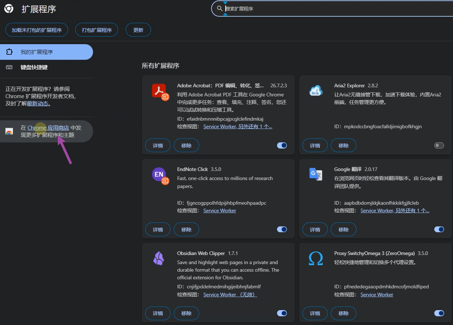Open Obsidian Service Worker (无效) link
This screenshot has height=325, width=453.
230,294
